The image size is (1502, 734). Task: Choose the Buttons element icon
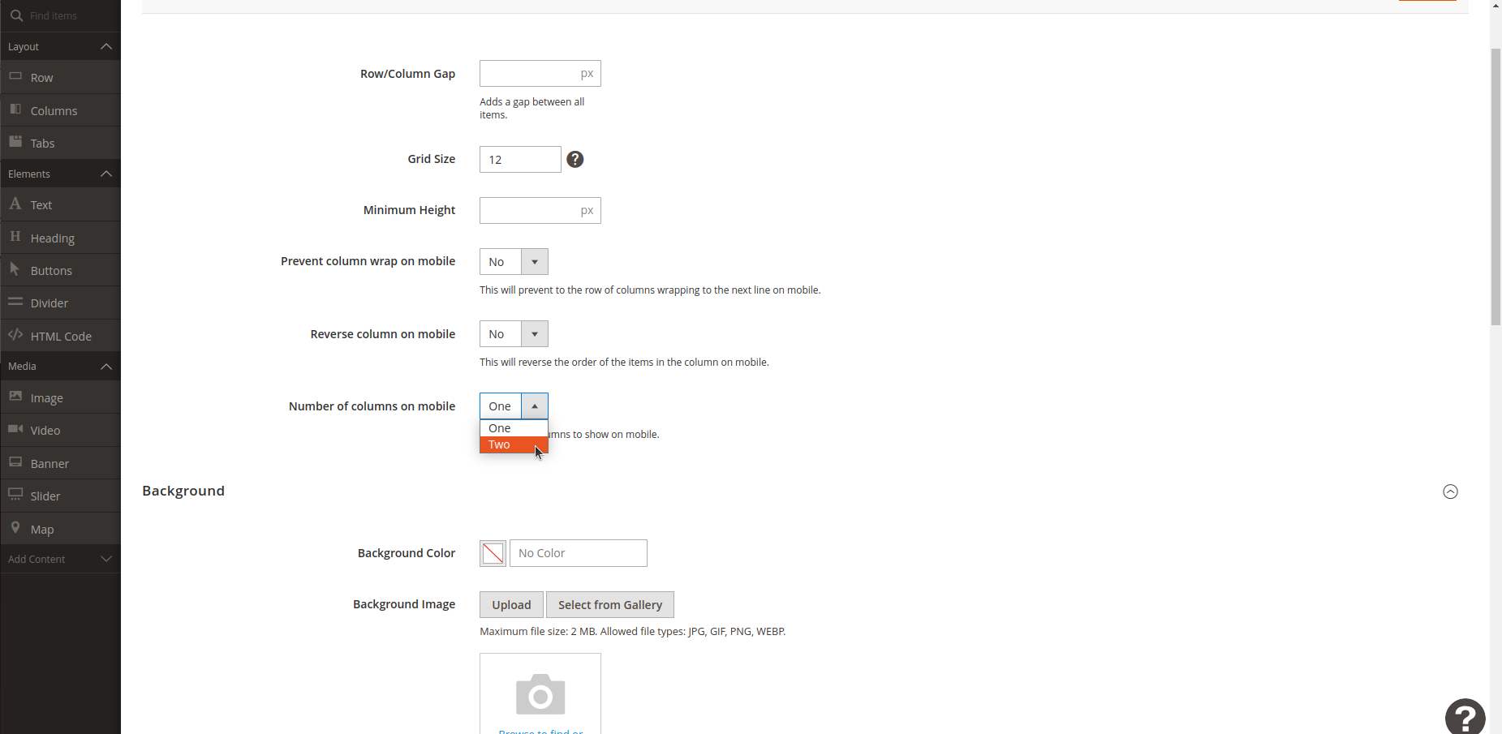coord(15,268)
